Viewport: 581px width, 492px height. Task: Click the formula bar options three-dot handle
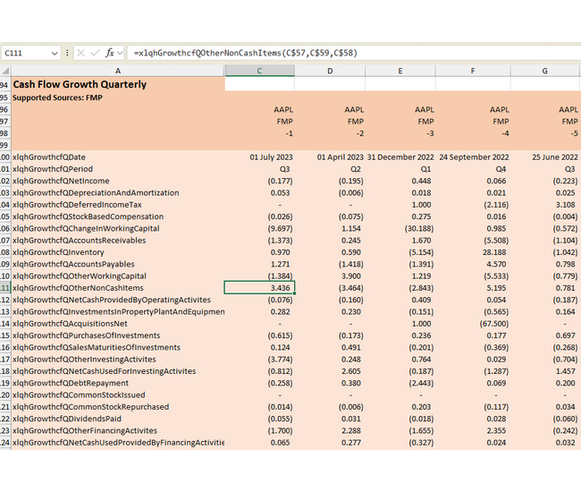pos(67,53)
